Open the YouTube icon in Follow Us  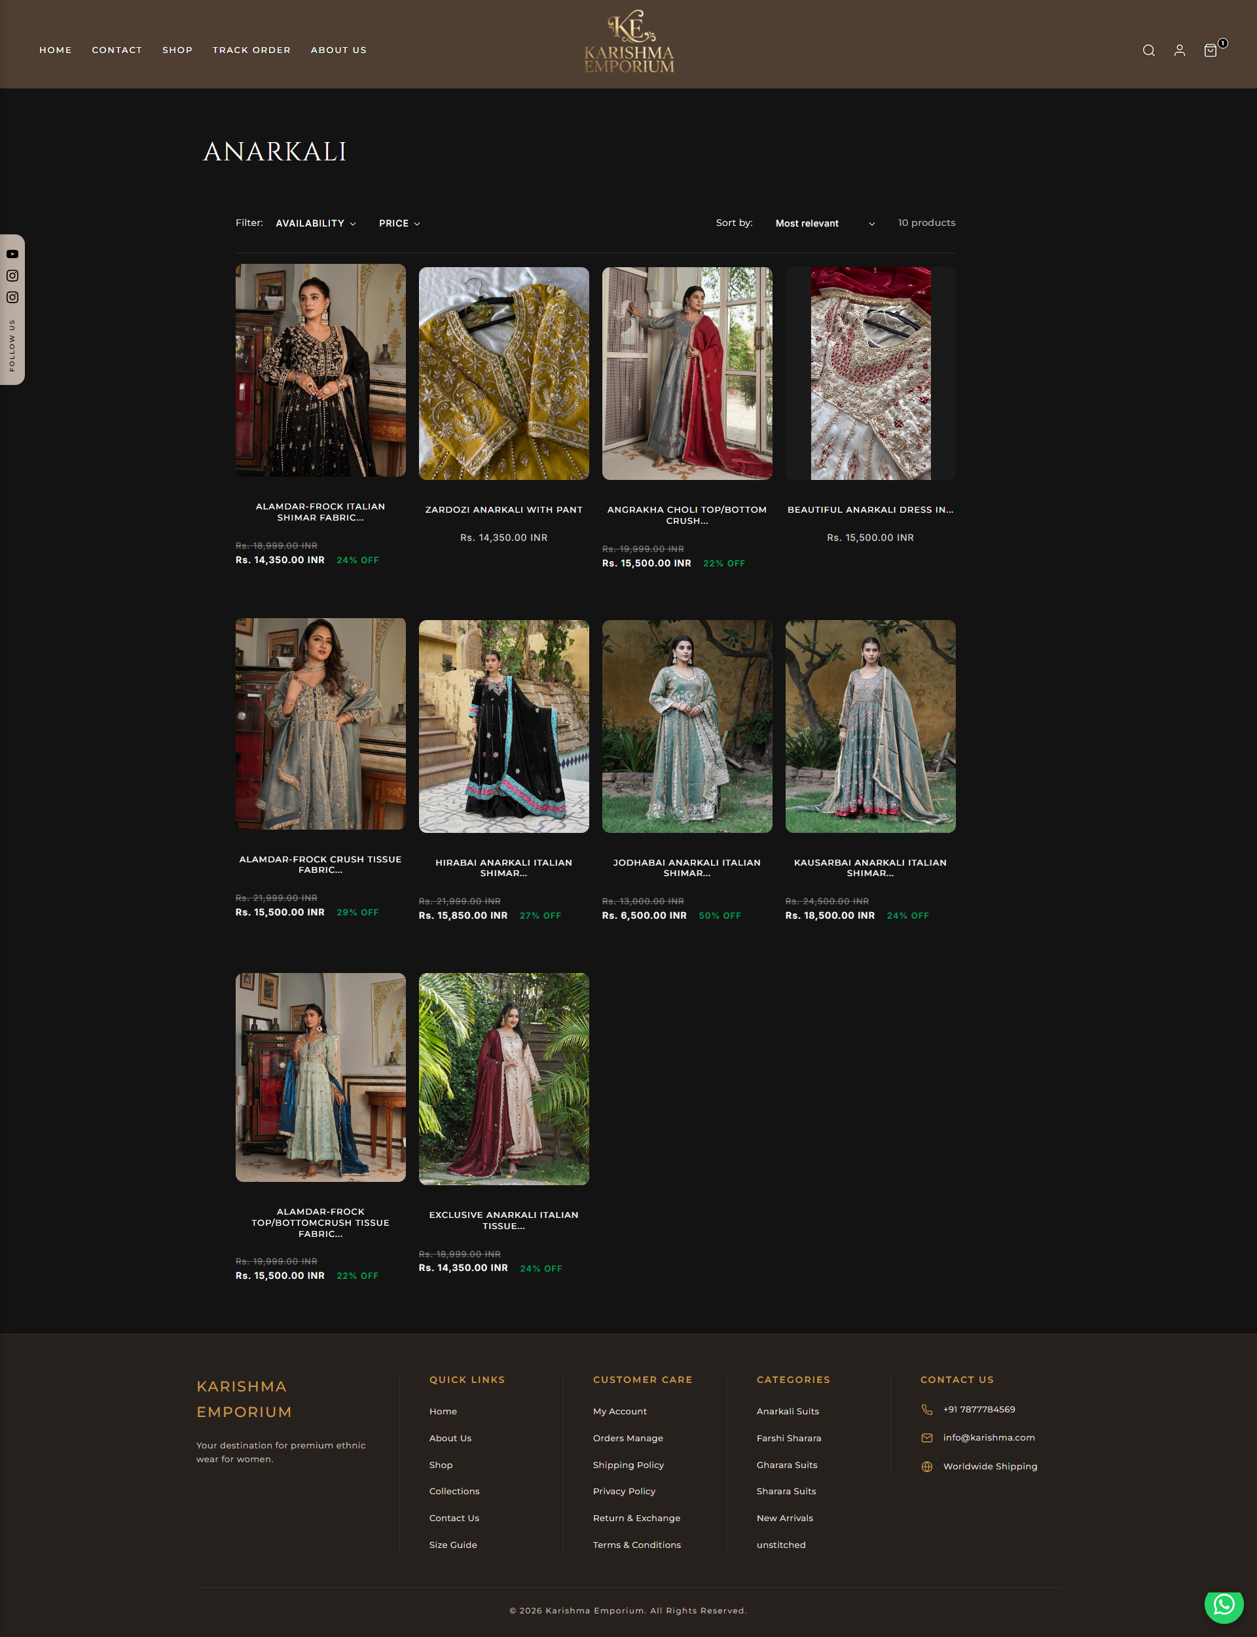[12, 253]
